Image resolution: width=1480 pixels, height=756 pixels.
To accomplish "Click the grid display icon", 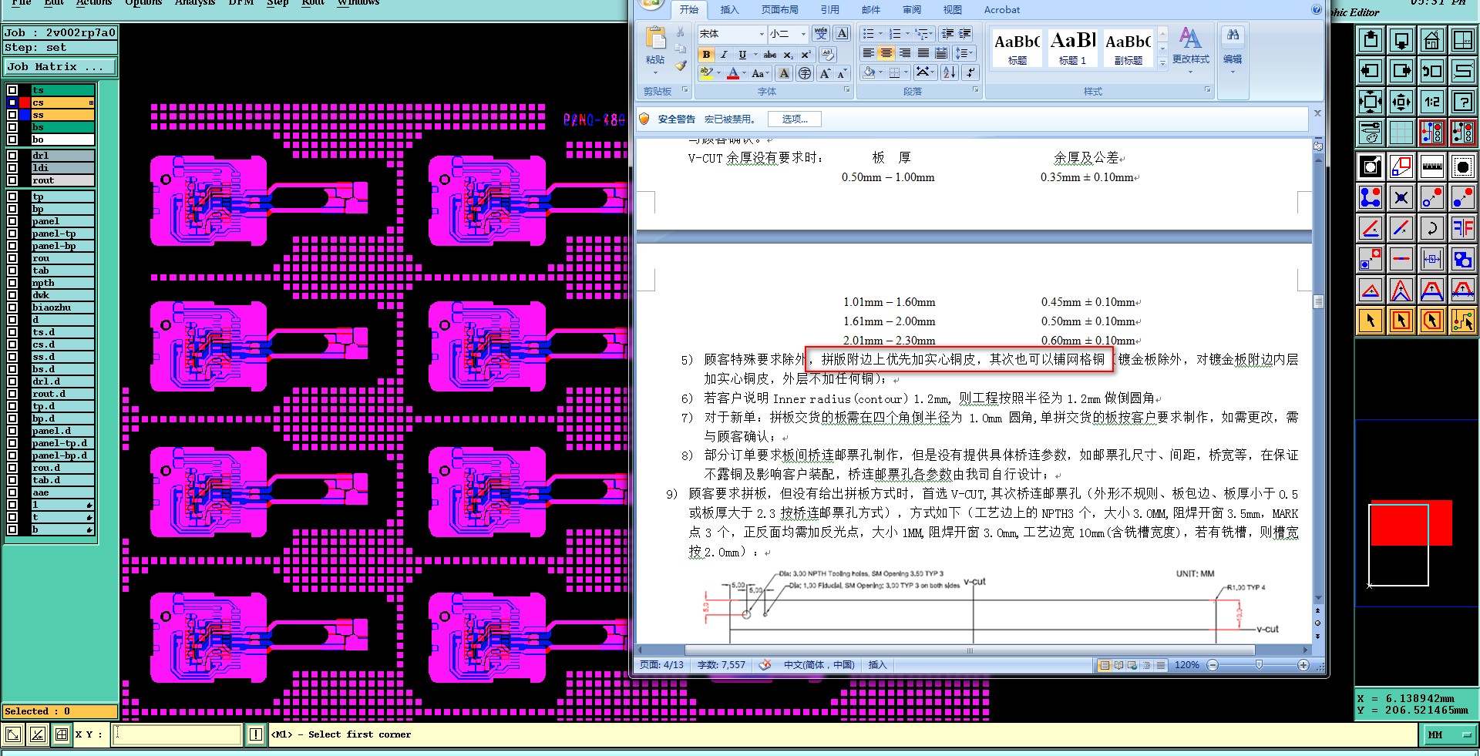I will 1401,133.
